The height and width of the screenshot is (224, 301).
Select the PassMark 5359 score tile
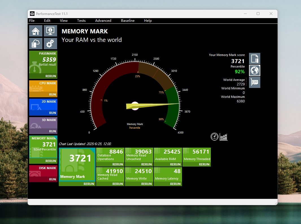pyautogui.click(x=43, y=62)
